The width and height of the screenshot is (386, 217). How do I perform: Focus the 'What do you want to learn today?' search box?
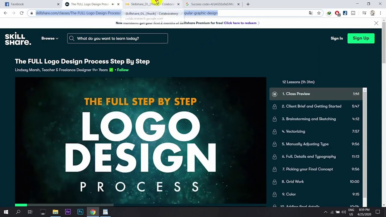click(118, 38)
